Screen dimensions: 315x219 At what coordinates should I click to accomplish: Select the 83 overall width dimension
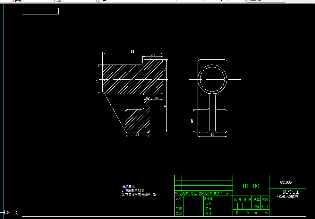coord(132,52)
